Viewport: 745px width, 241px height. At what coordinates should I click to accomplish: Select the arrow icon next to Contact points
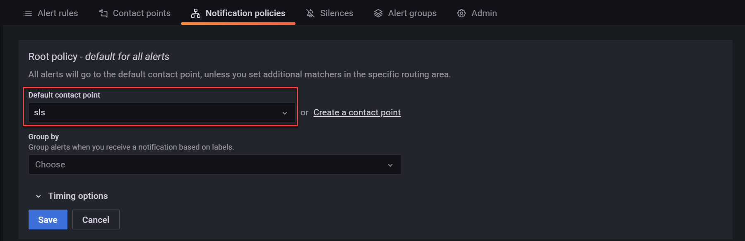click(102, 13)
